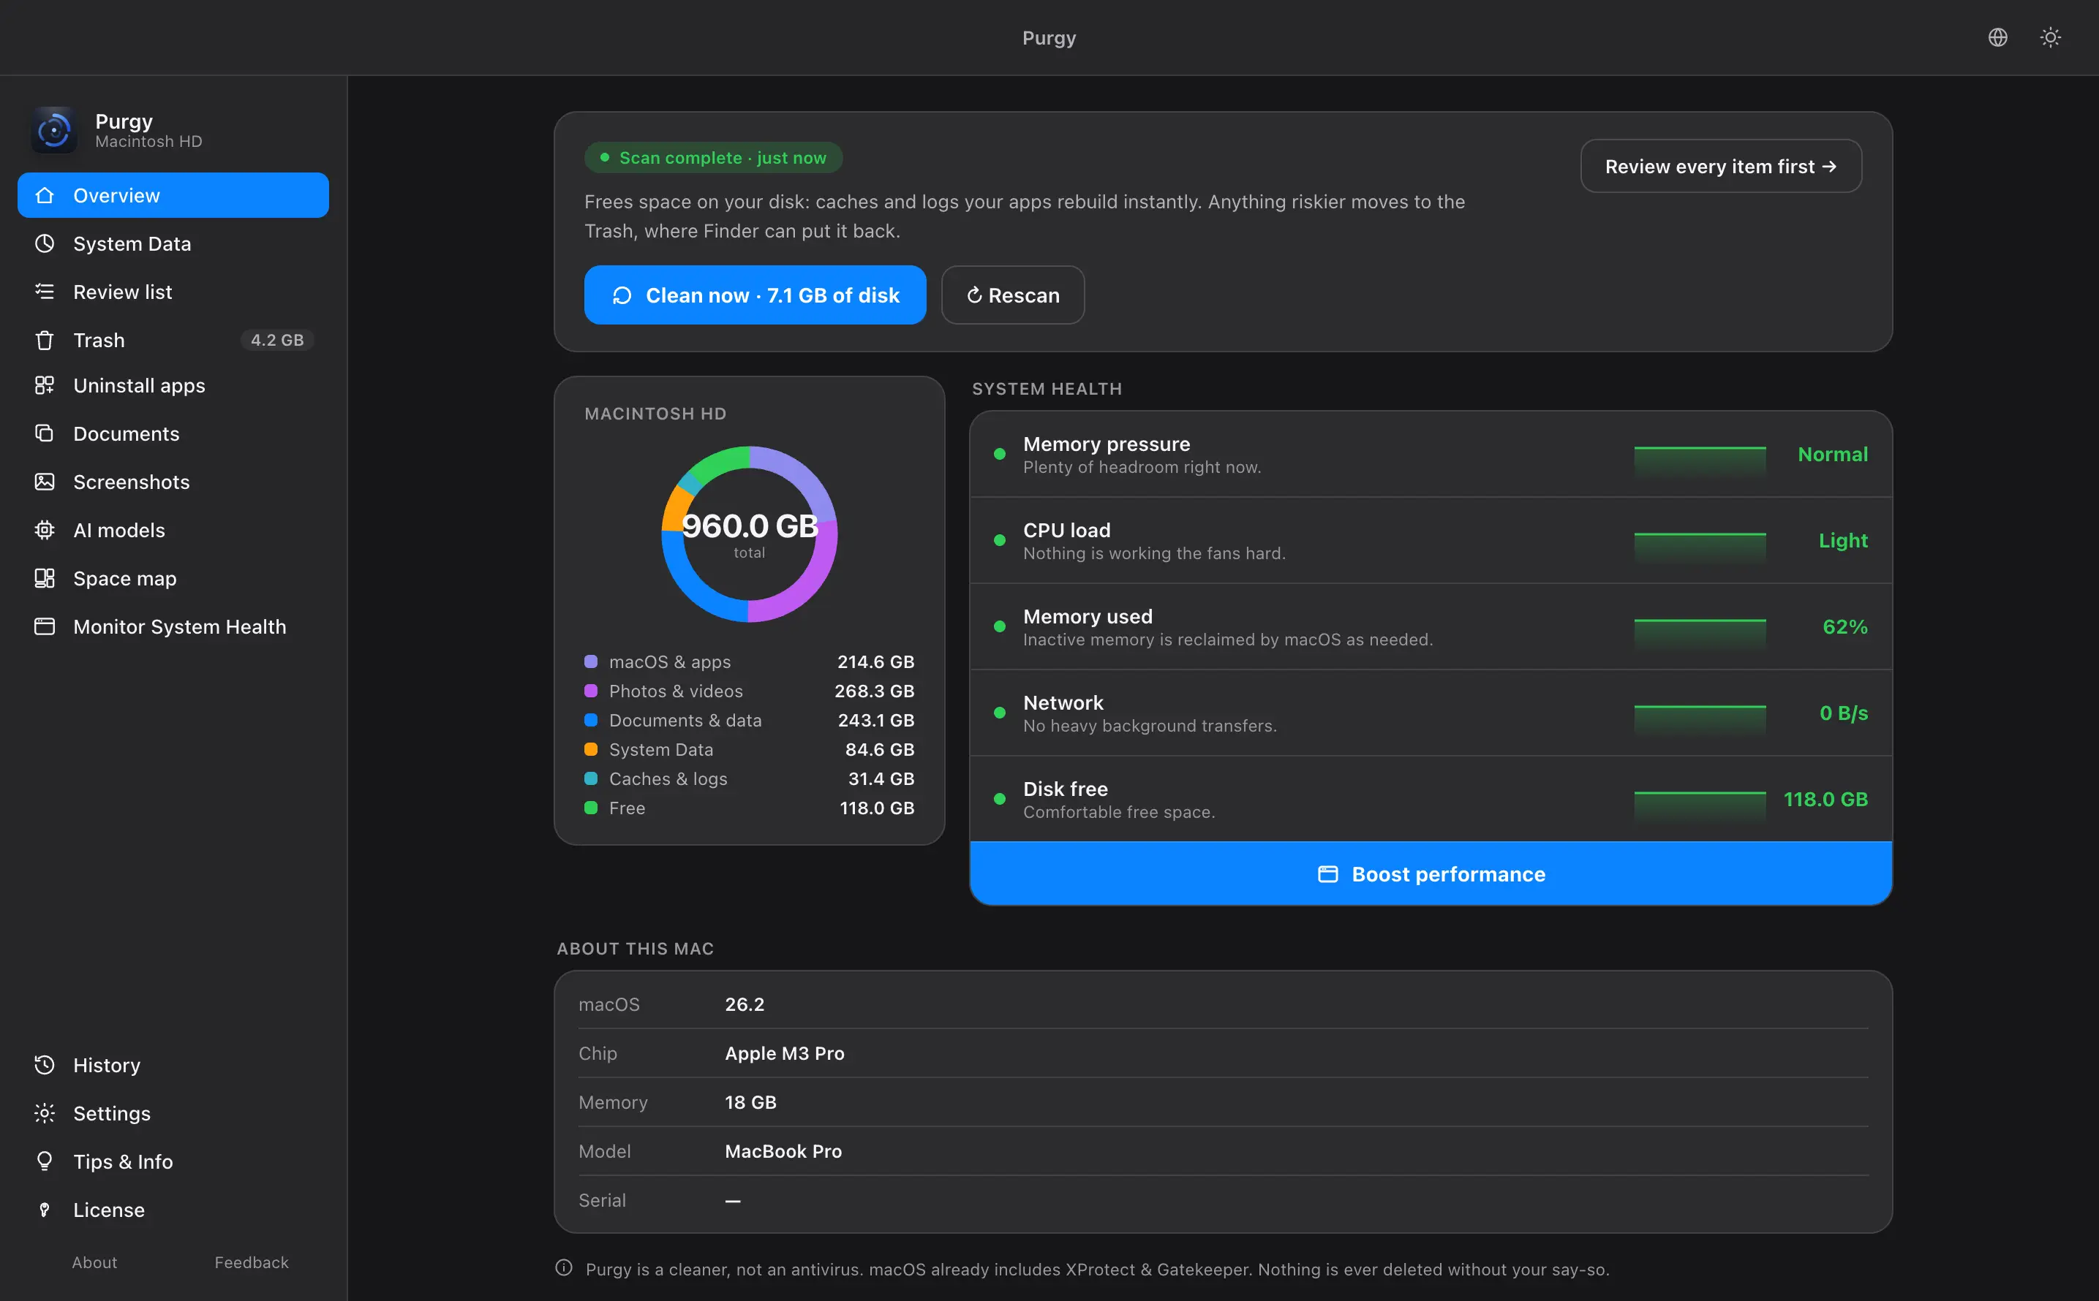Click the CPU load sparkline graph
Image resolution: width=2099 pixels, height=1301 pixels.
point(1700,548)
